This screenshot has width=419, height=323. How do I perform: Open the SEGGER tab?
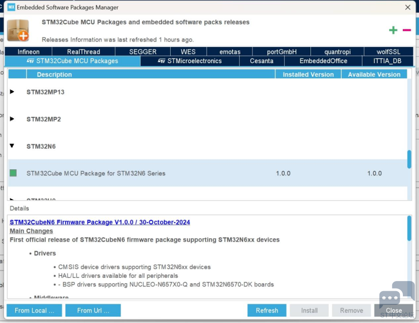(x=143, y=52)
